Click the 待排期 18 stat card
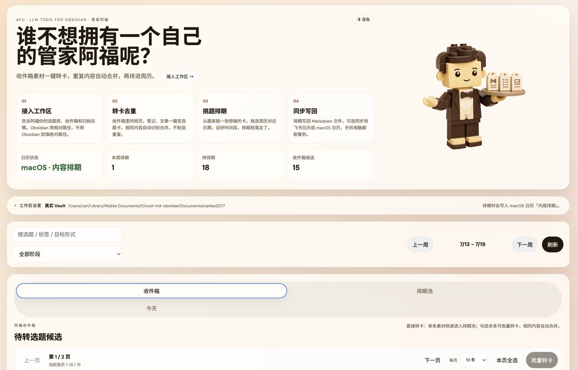The width and height of the screenshot is (578, 370). pos(241,165)
